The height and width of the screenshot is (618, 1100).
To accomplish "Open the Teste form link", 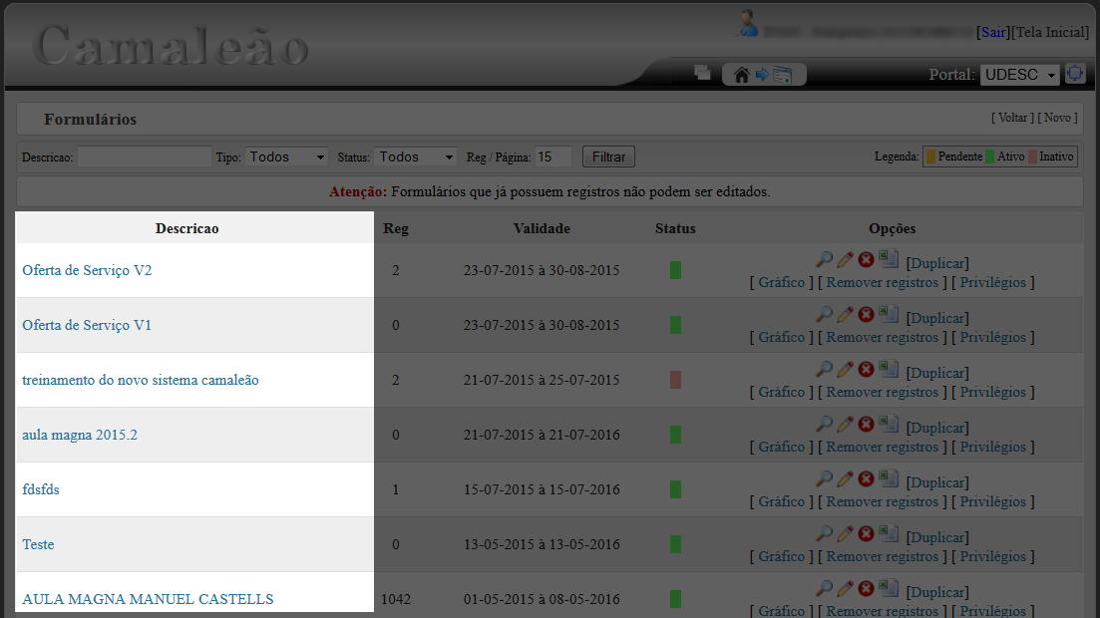I will 38,544.
